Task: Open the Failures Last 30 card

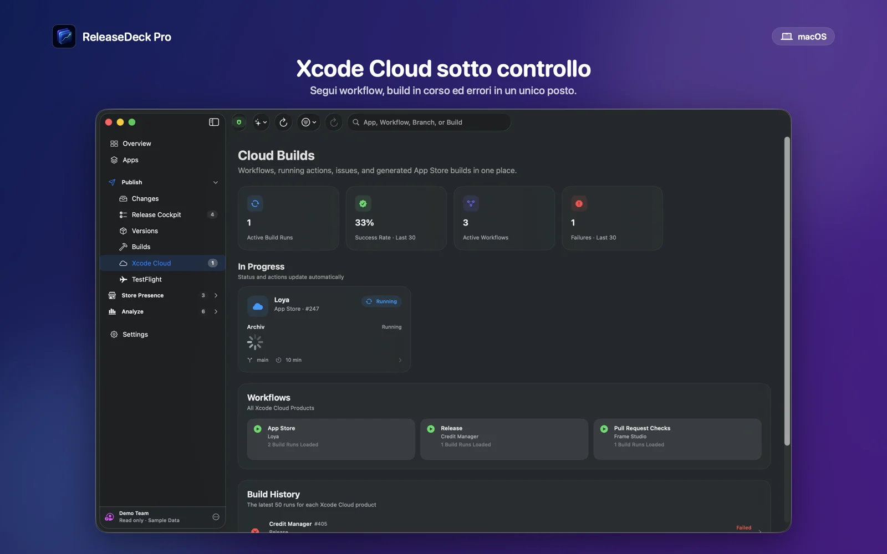Action: [x=612, y=218]
